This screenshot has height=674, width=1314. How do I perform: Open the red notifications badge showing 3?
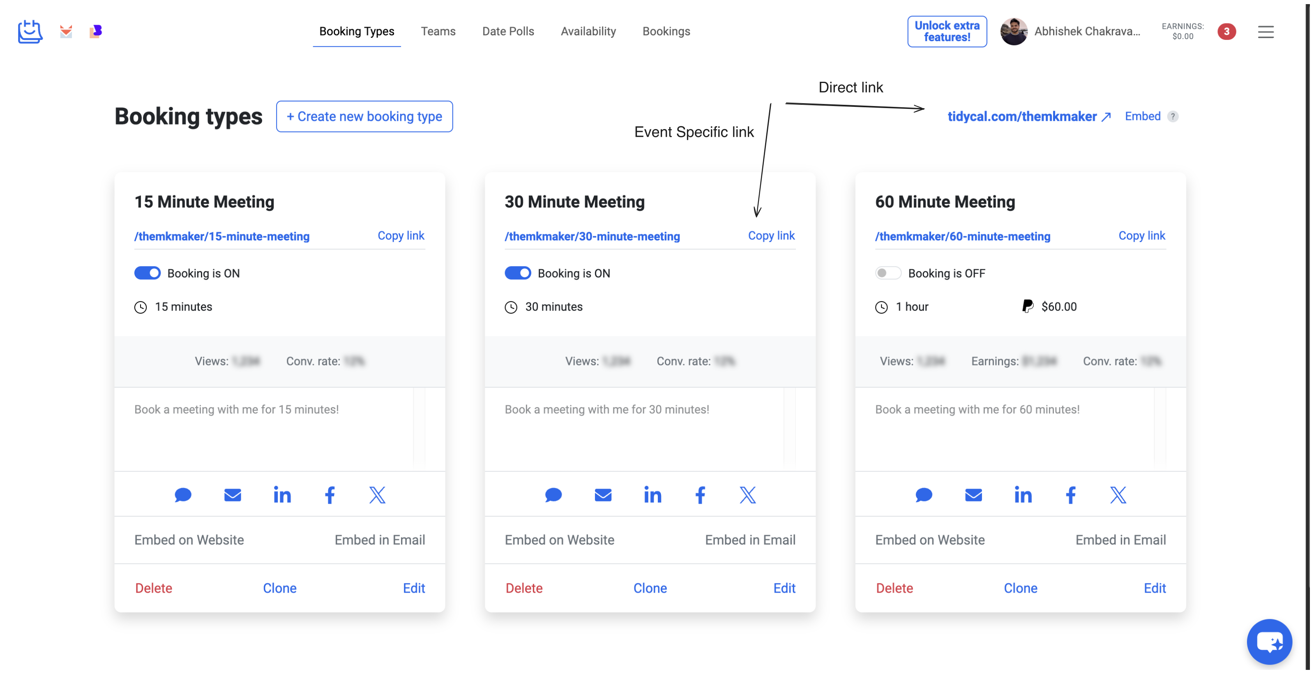[x=1226, y=32]
